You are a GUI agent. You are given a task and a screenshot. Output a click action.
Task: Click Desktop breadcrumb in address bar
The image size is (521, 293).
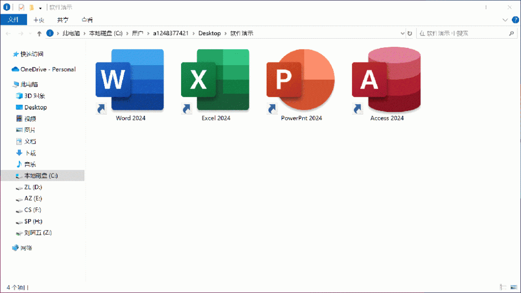[210, 33]
